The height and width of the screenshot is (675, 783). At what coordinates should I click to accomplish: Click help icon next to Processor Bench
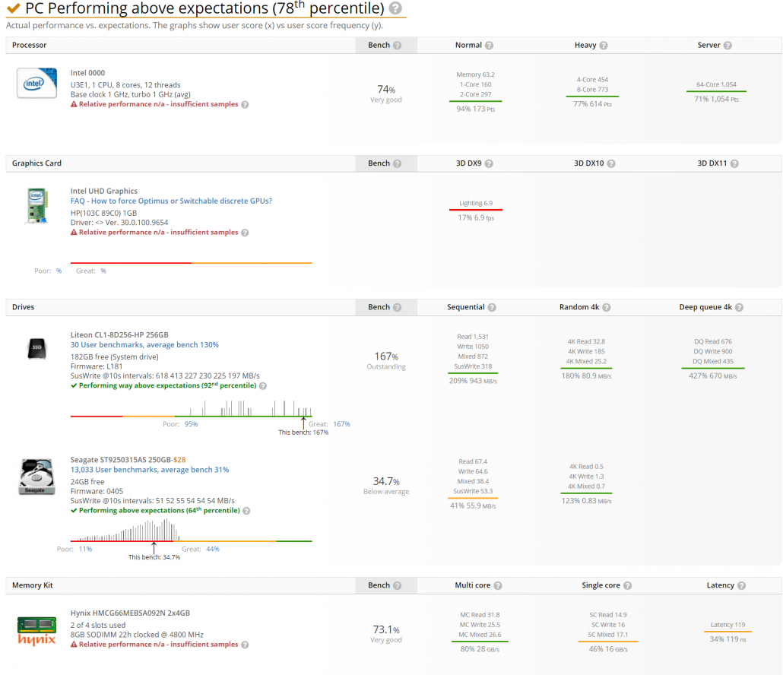click(398, 46)
